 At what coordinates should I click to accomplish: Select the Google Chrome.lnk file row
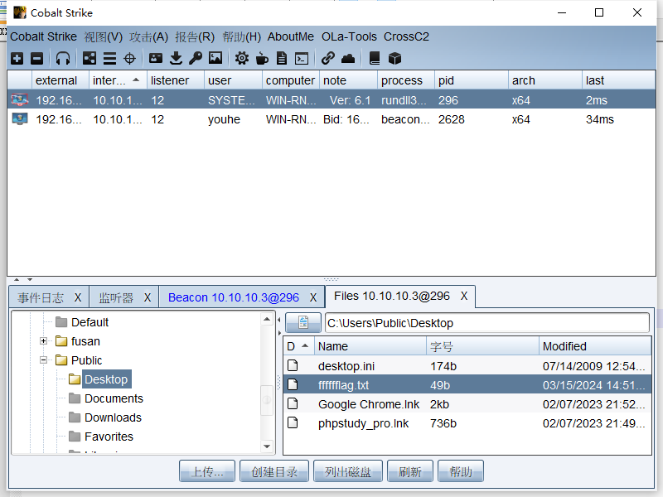[467, 404]
